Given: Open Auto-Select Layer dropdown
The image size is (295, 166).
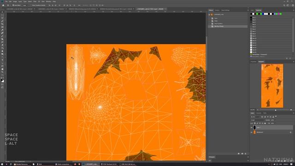Looking at the screenshot, I should pos(25,5).
